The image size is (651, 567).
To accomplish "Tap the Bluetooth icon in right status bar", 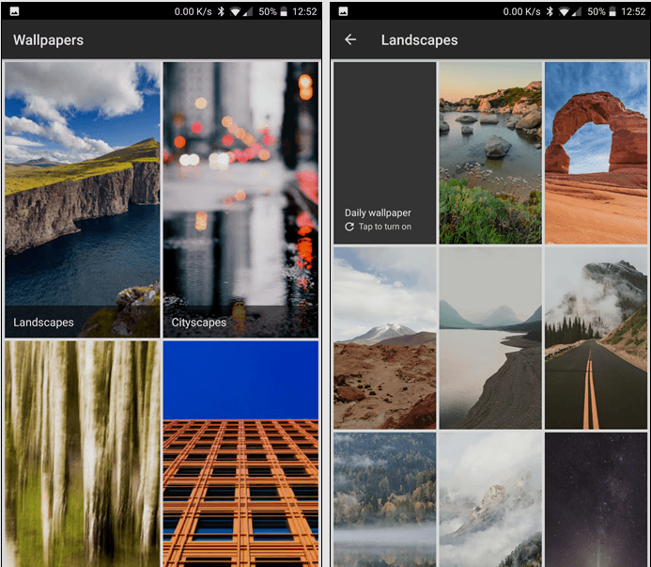I will coord(550,11).
